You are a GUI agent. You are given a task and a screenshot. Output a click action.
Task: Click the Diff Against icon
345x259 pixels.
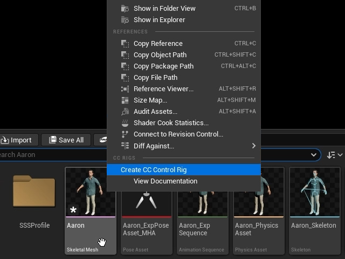(x=125, y=146)
